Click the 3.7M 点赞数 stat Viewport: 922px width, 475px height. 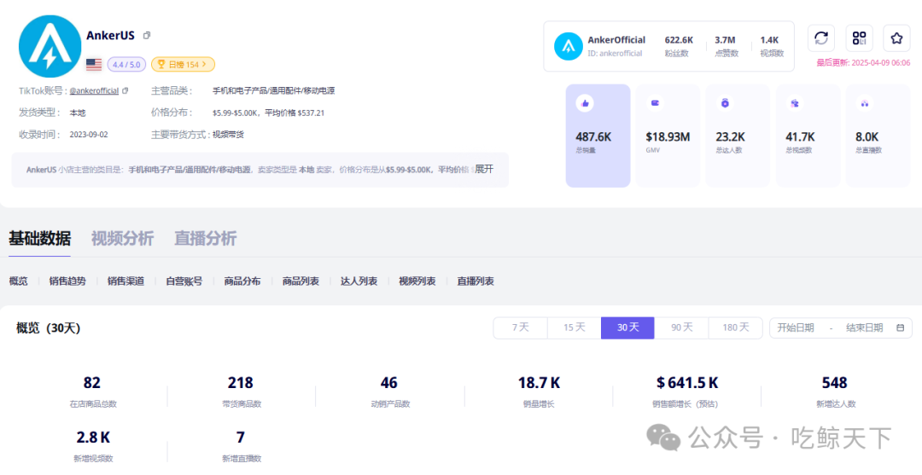pos(725,46)
